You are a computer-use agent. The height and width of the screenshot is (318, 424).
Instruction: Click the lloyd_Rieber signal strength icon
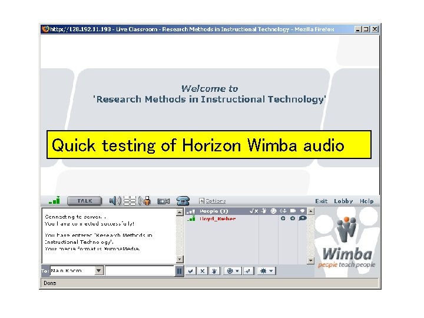[x=191, y=218]
